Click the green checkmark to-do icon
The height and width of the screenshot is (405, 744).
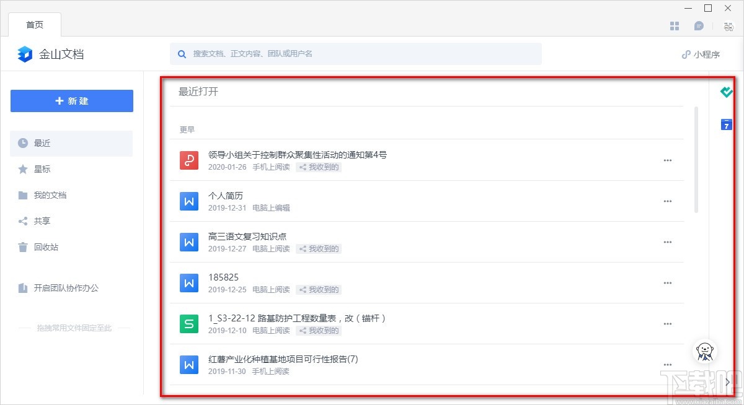coord(726,93)
